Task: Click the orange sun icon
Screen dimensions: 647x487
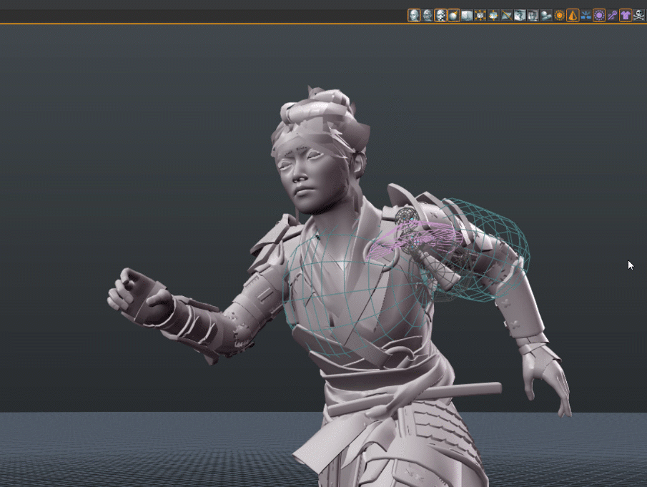Action: 560,14
